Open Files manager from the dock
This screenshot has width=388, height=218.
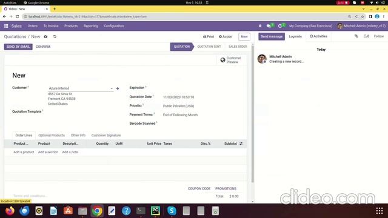[x=82, y=211]
